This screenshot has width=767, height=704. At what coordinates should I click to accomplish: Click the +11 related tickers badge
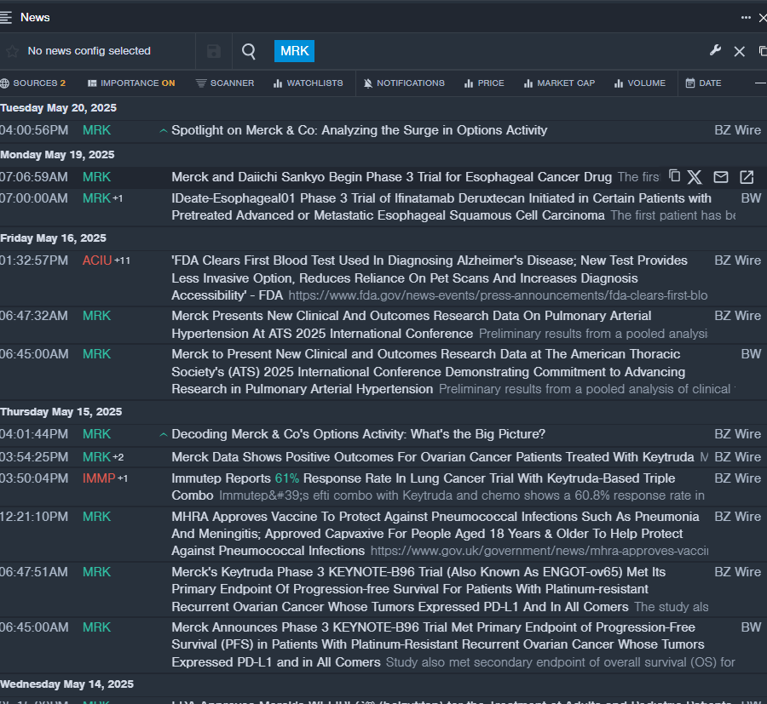(122, 260)
